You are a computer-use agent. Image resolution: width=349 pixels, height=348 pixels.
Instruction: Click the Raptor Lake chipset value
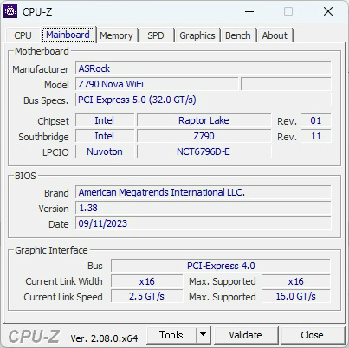point(204,120)
